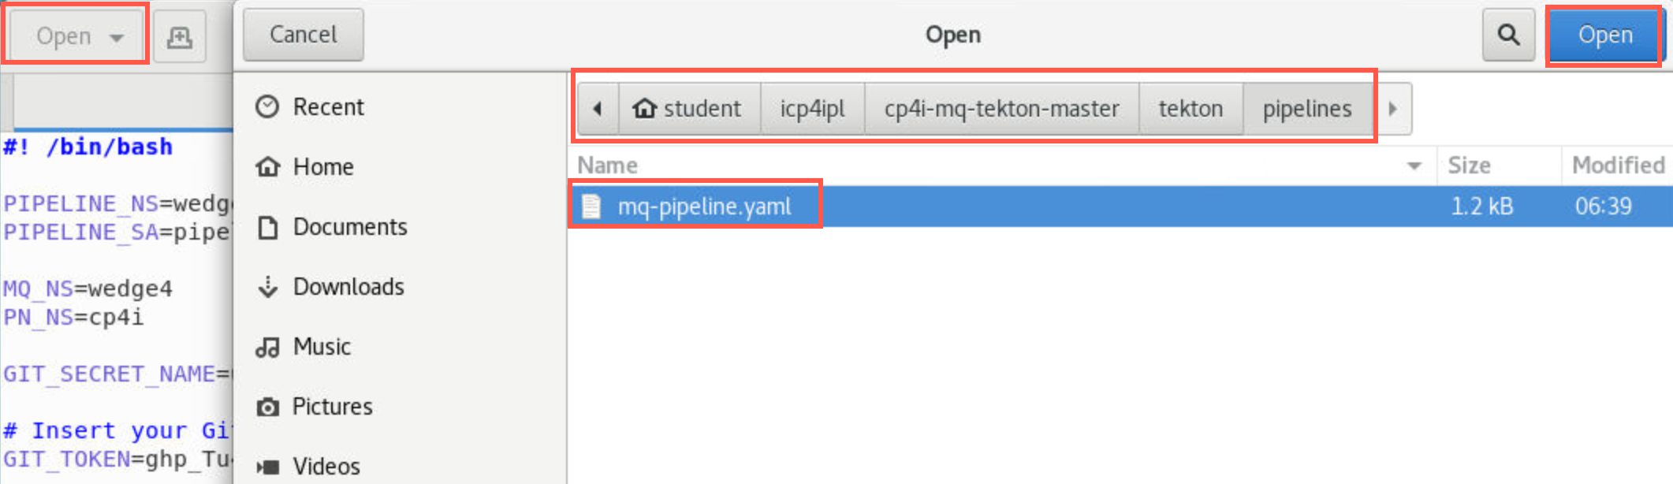This screenshot has height=484, width=1673.
Task: Navigate to the cp4i-mq-tekton-master breadcrumb
Action: pyautogui.click(x=1001, y=108)
